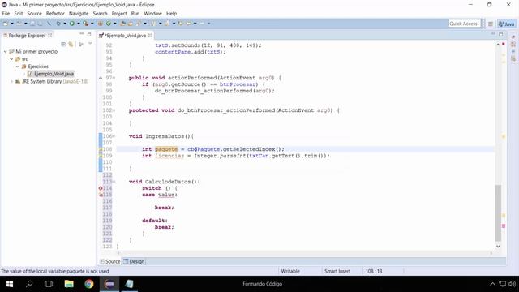Click the Open Perspective icon

tap(491, 24)
